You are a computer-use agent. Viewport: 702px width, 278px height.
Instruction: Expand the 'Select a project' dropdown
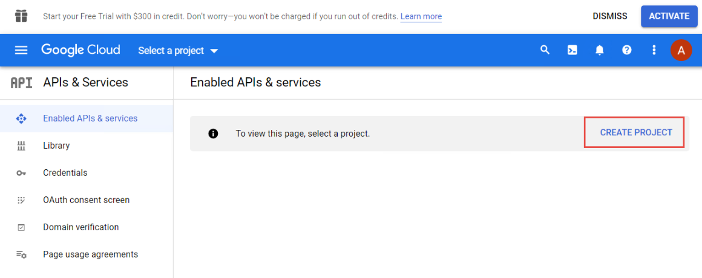178,51
